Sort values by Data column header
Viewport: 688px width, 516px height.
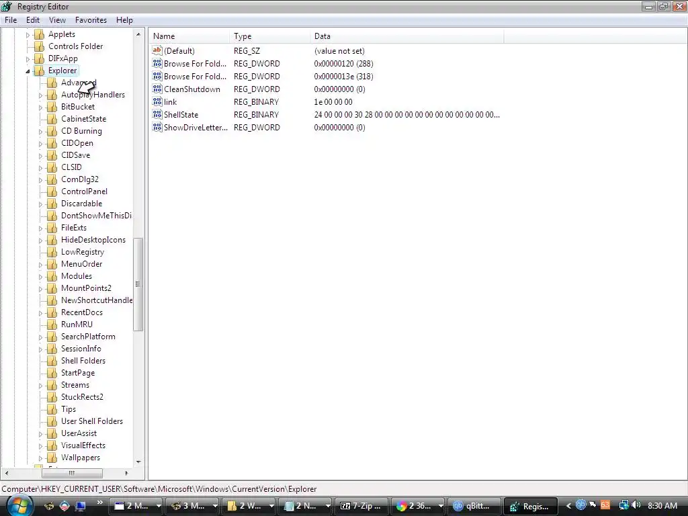pos(407,36)
